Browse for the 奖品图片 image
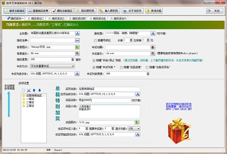The width and height of the screenshot is (227, 154). click(x=137, y=122)
